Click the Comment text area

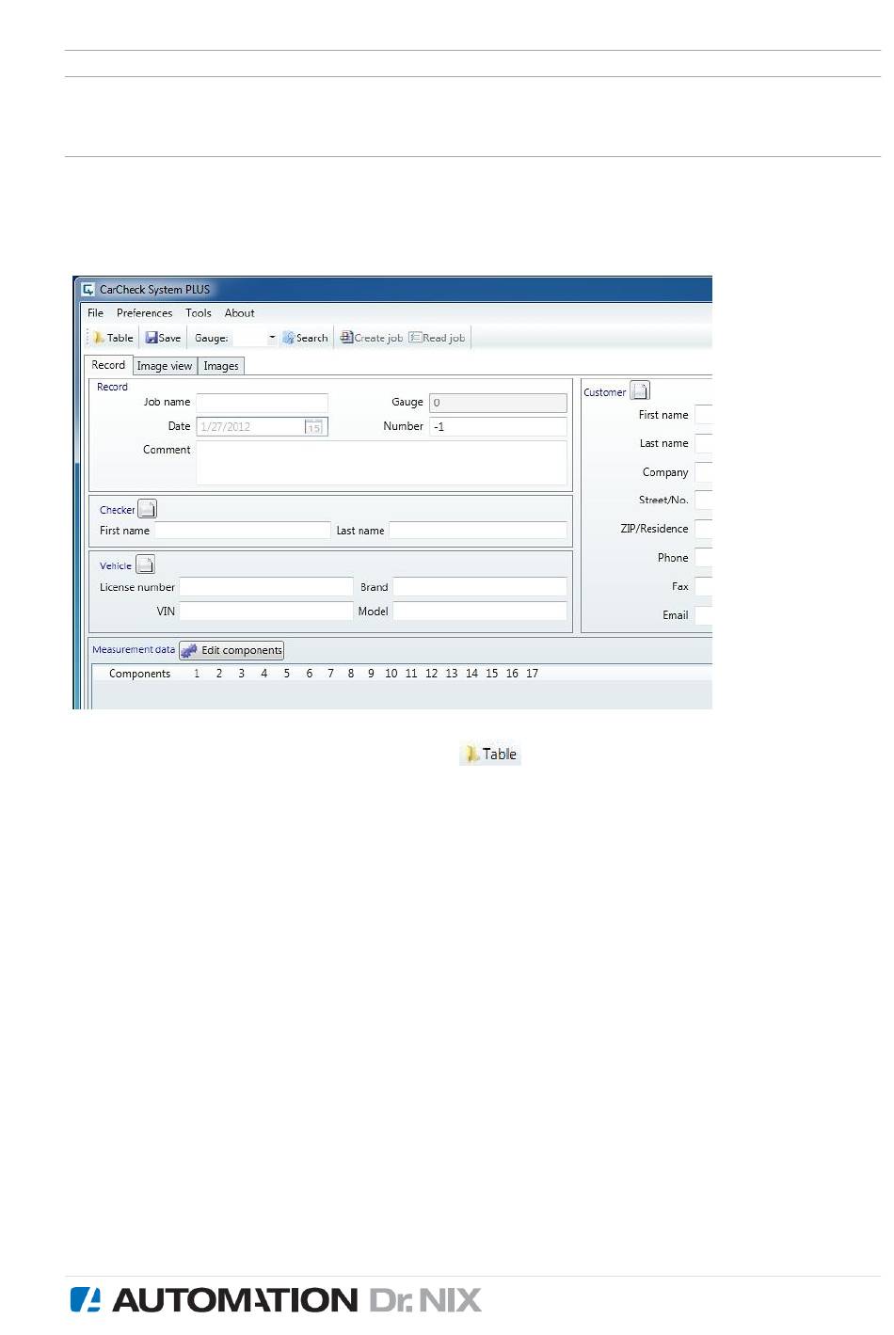click(381, 463)
